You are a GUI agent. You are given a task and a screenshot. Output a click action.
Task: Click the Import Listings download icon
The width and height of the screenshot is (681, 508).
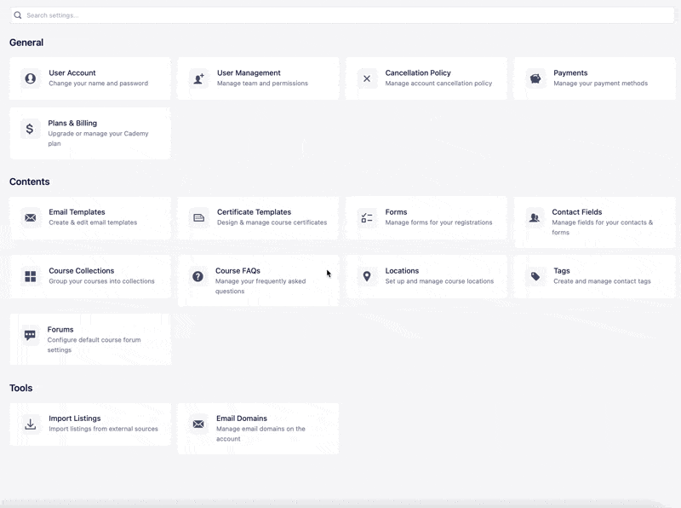pyautogui.click(x=31, y=424)
